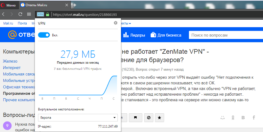This screenshot has width=263, height=132.
Task: Select the Программное обеспечение category
Action: [19, 93]
